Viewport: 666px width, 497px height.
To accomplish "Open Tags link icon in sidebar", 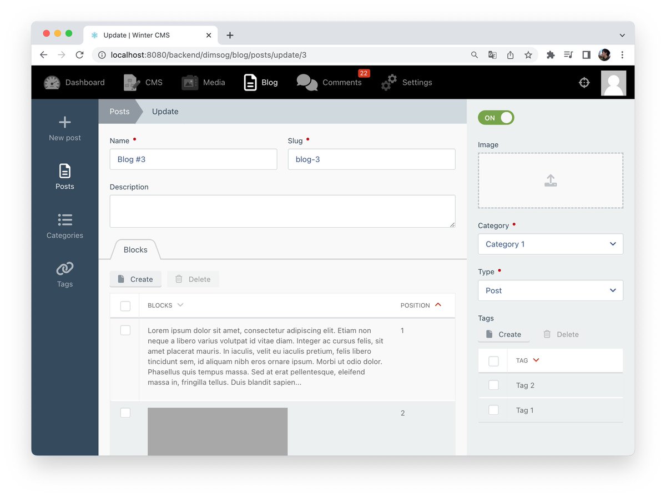I will coord(65,269).
